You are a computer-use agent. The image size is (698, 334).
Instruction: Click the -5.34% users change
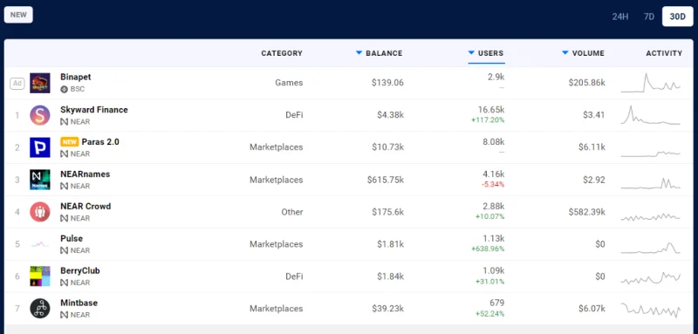[493, 185]
